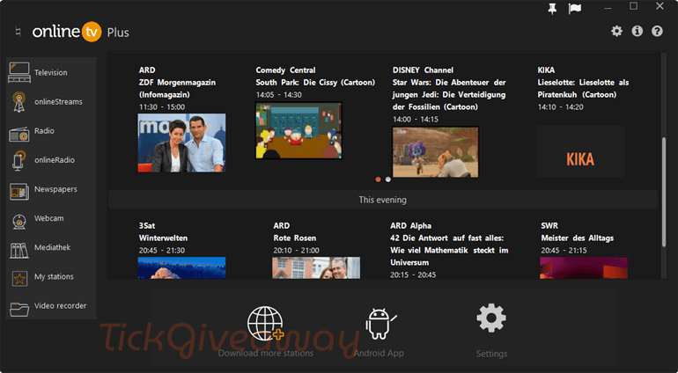This screenshot has height=373, width=678.
Task: Click the globe Download more stations icon
Action: click(x=266, y=323)
